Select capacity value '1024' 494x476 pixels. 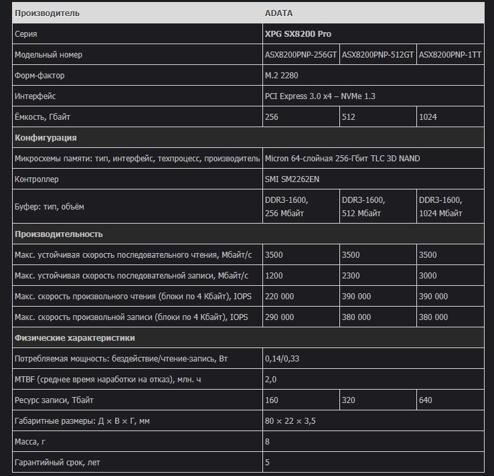pyautogui.click(x=428, y=117)
